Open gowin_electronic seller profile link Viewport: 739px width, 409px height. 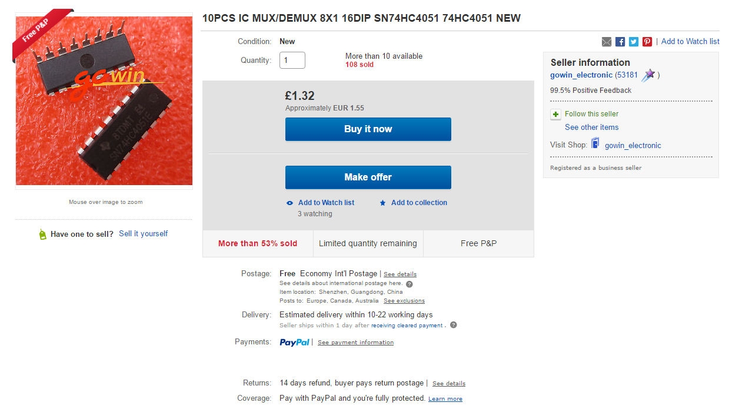pyautogui.click(x=581, y=75)
